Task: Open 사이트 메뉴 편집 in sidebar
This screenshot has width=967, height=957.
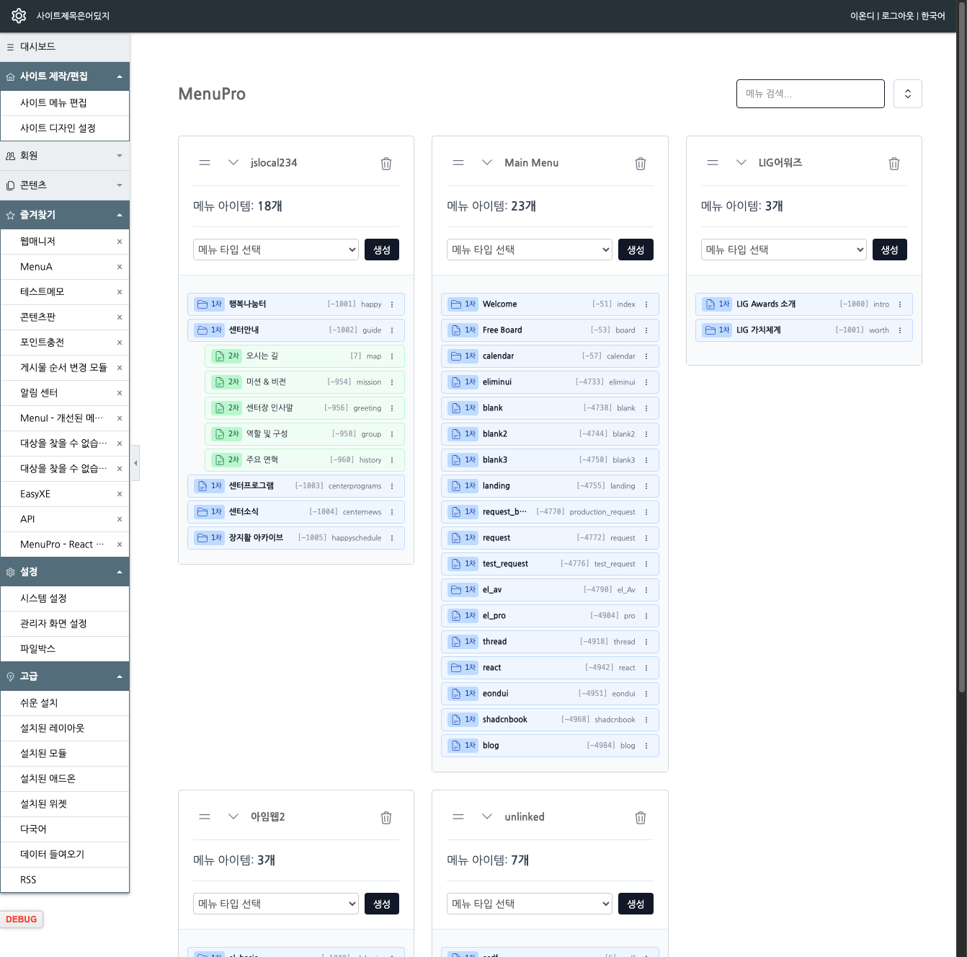Action: point(53,103)
